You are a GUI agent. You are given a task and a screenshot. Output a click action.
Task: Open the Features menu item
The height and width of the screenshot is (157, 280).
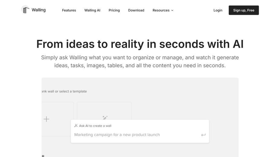[69, 10]
